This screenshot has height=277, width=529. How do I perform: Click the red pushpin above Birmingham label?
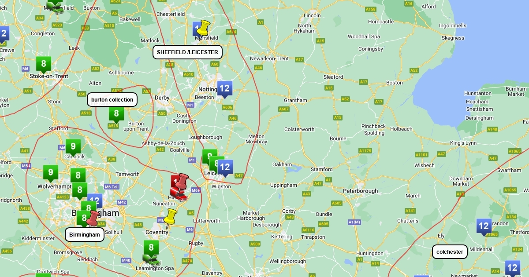[x=92, y=218]
